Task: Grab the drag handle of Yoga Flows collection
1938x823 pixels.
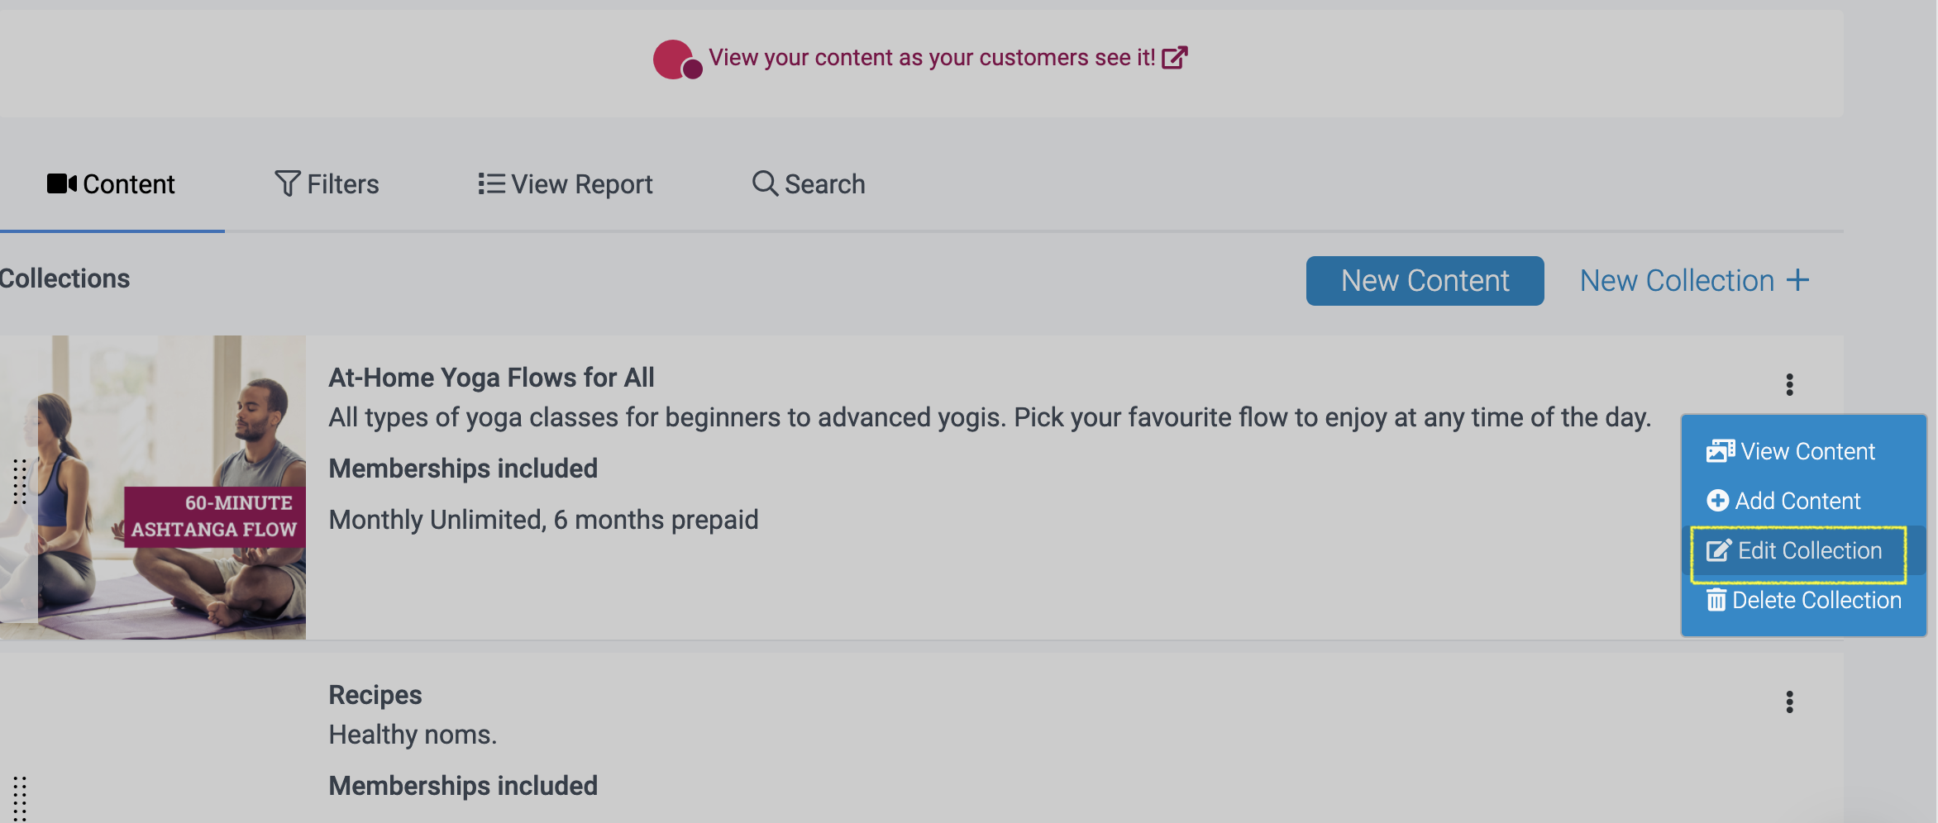Action: pyautogui.click(x=20, y=481)
